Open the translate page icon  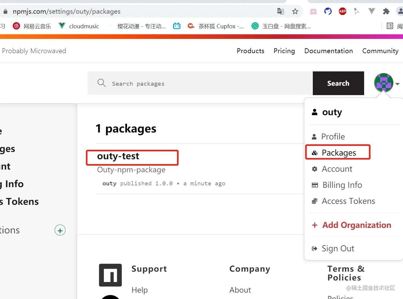point(281,12)
